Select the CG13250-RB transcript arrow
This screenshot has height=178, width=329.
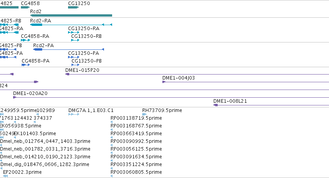75,40
